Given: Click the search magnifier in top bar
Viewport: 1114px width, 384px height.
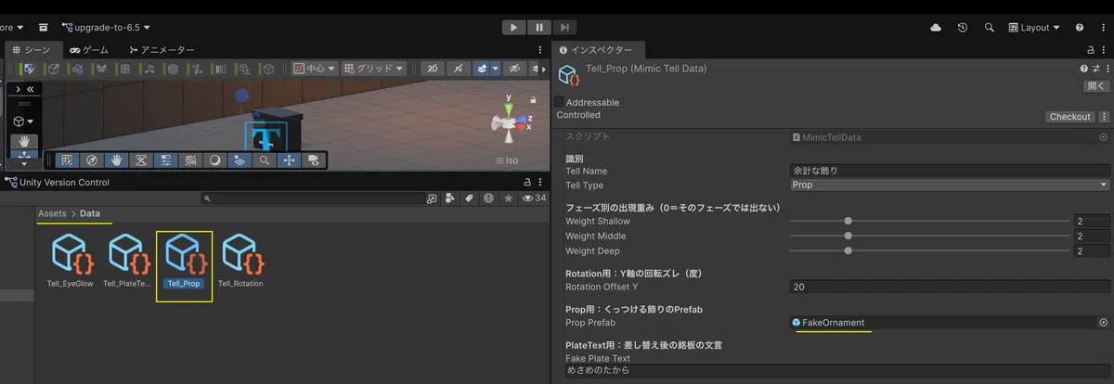Looking at the screenshot, I should click(990, 28).
